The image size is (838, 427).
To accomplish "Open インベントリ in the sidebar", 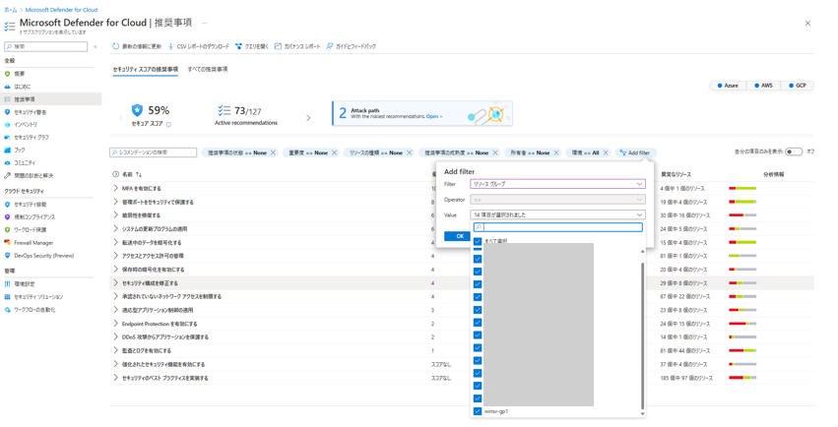I will coord(26,124).
